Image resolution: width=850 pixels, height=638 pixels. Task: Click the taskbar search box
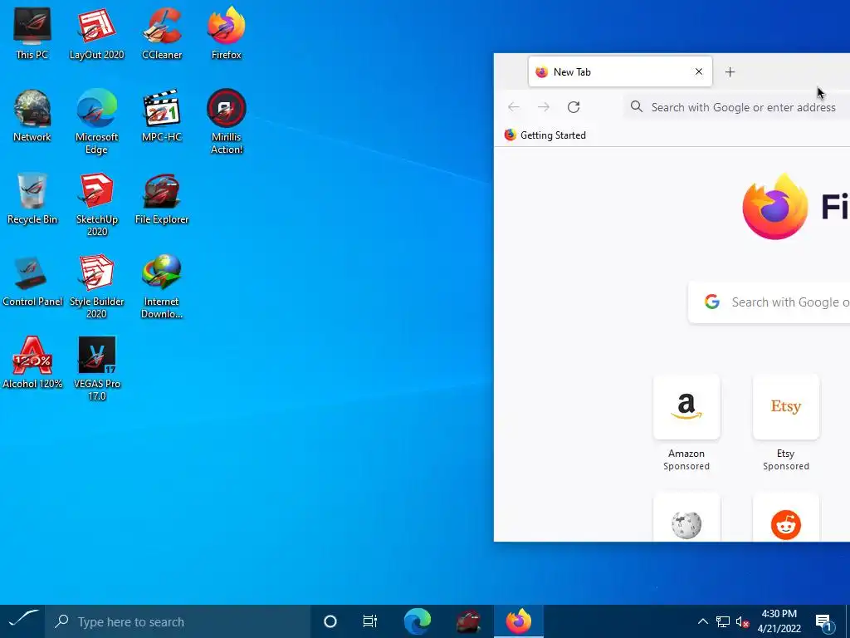[178, 621]
